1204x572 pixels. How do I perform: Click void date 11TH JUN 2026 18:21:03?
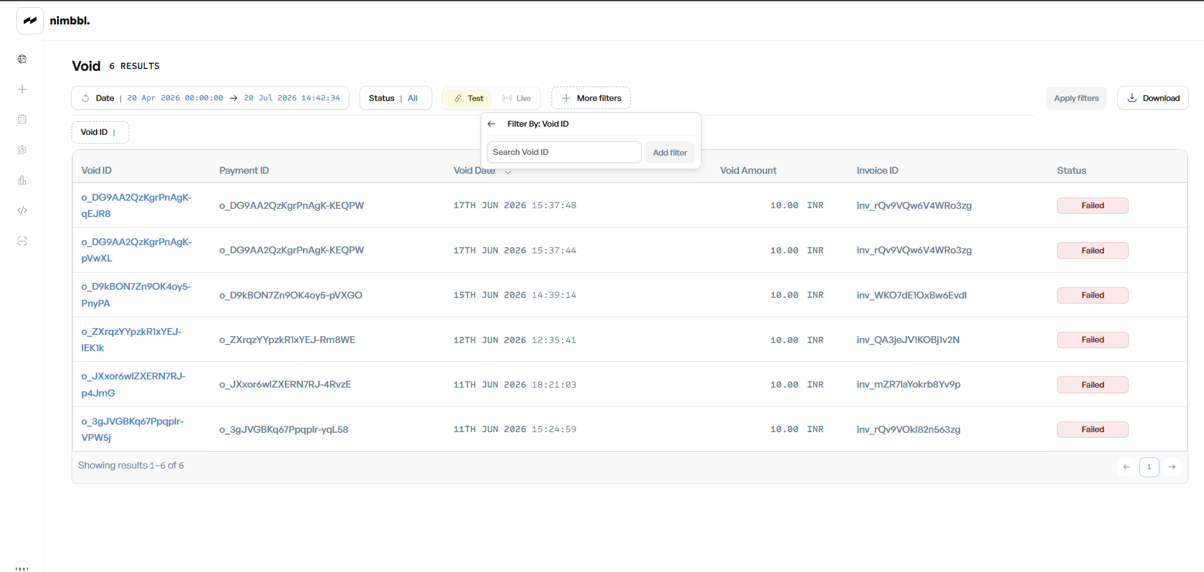[x=514, y=384]
